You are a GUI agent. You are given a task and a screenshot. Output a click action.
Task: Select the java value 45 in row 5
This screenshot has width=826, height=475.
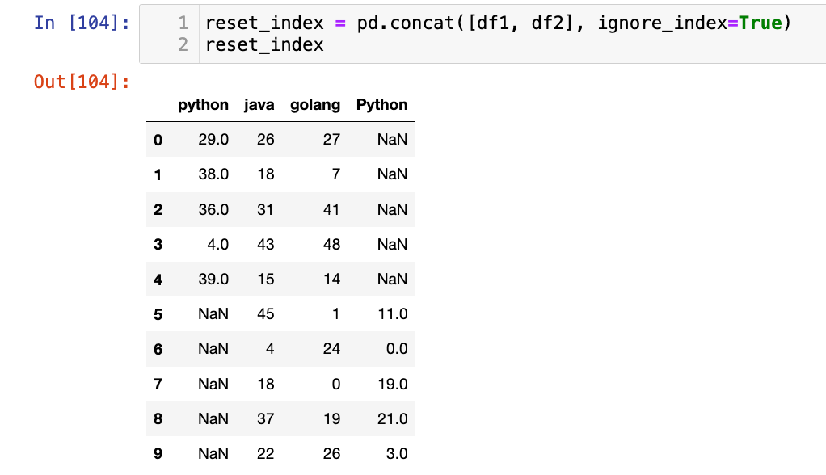[265, 314]
